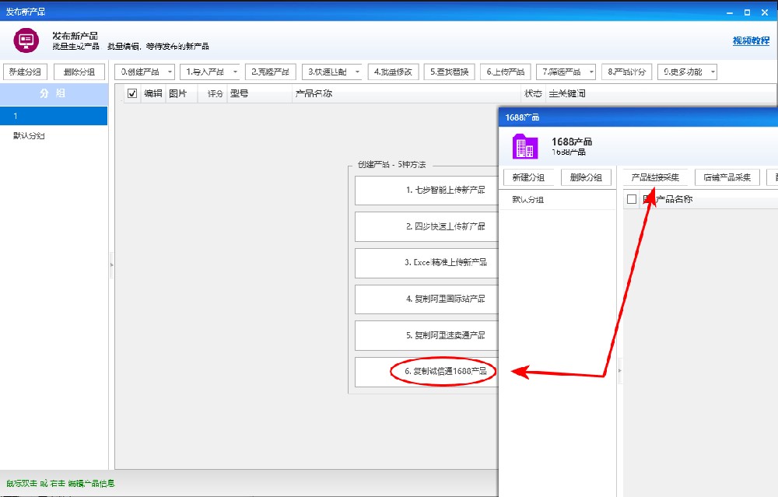Expand the 7.筛选产品 dropdown arrow

pyautogui.click(x=591, y=72)
